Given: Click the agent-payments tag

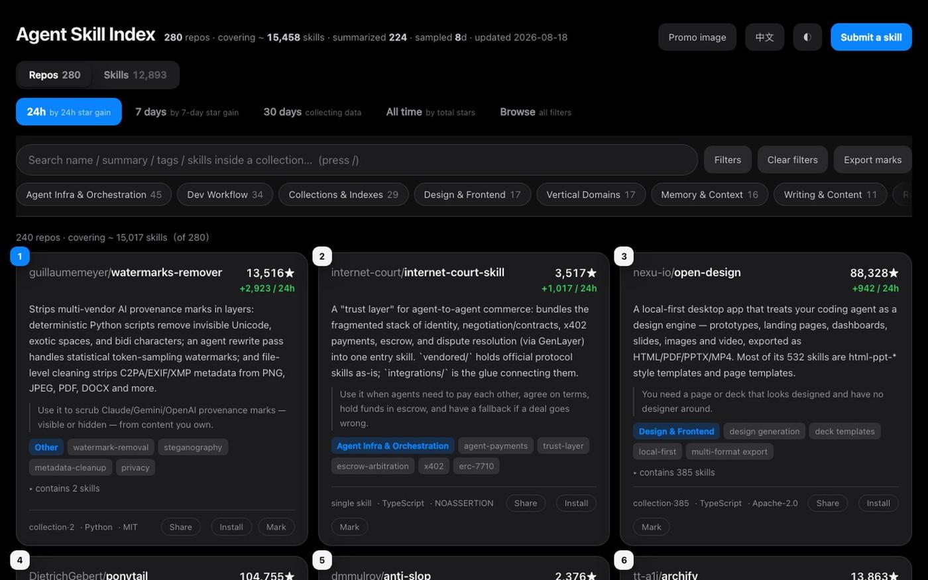Looking at the screenshot, I should coord(496,446).
